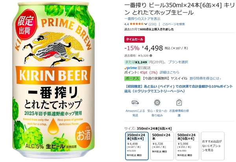Click the info icon beside past price

point(151,56)
